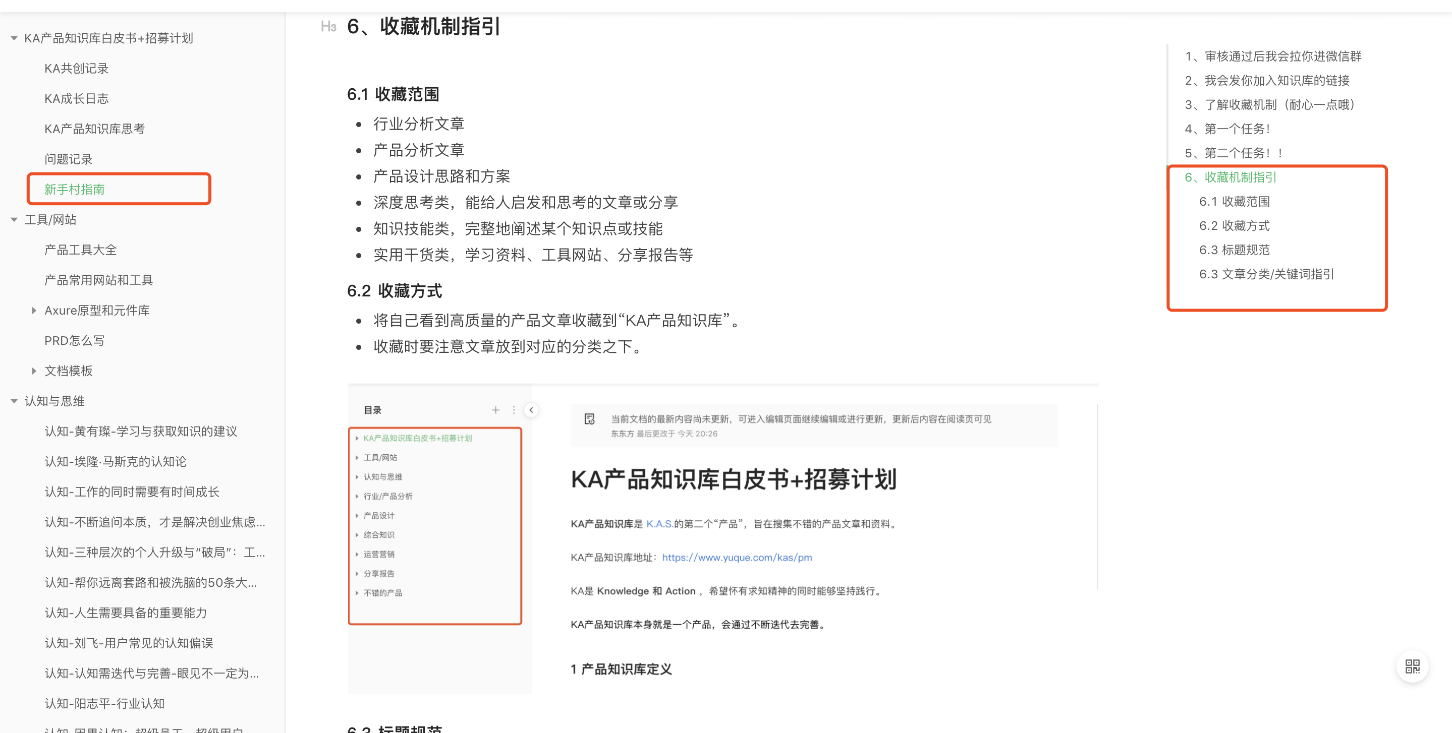Collapse KA产品知识库白皮书+招募计划 tree section

(x=14, y=38)
